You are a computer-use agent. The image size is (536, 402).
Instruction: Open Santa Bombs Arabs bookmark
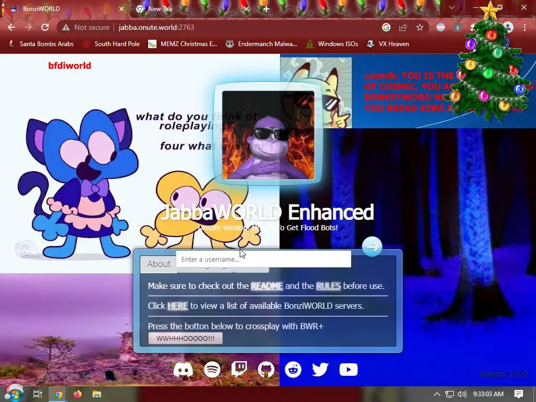coord(41,44)
